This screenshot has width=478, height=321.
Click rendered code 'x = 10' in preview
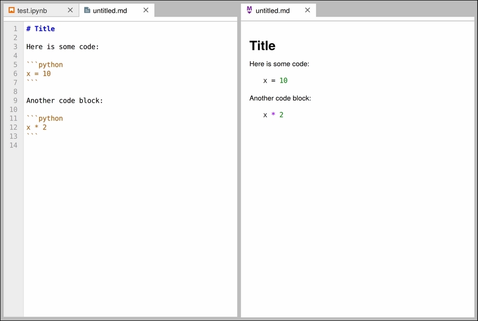(x=275, y=80)
